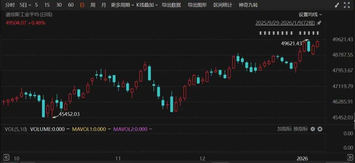Click the pin icon beside date range
This screenshot has width=355, height=163.
tap(319, 23)
